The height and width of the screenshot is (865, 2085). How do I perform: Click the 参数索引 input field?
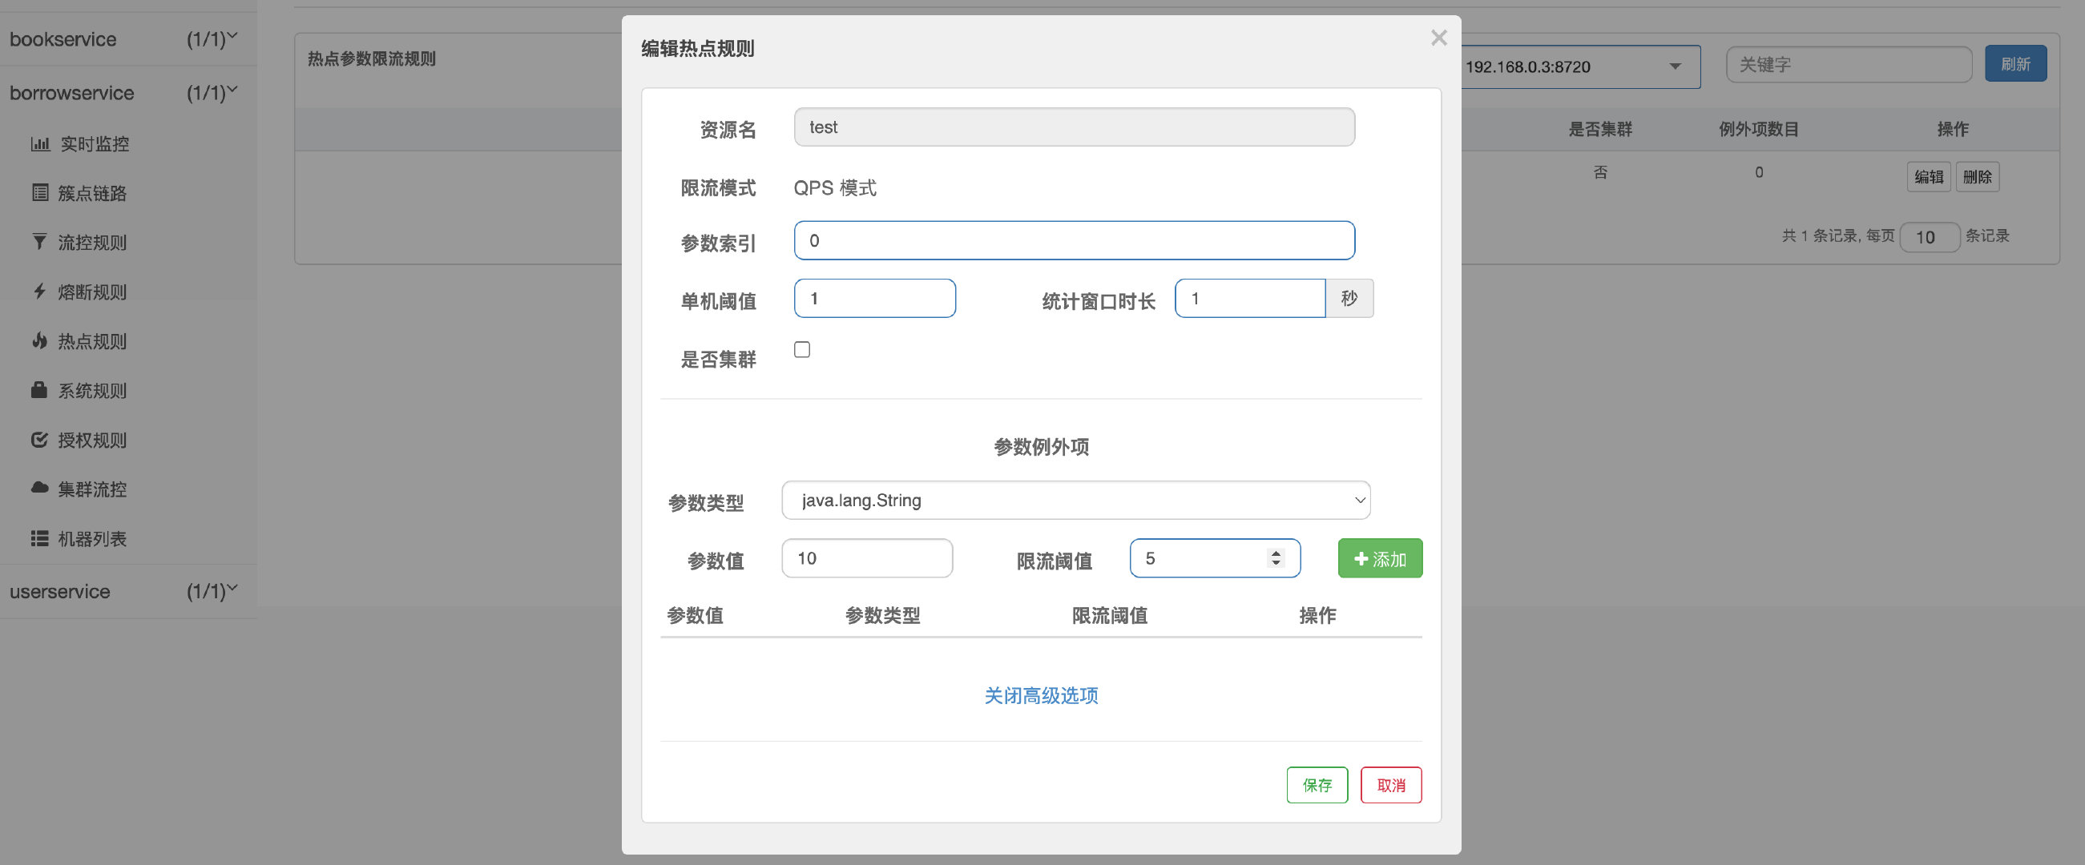pyautogui.click(x=1073, y=240)
